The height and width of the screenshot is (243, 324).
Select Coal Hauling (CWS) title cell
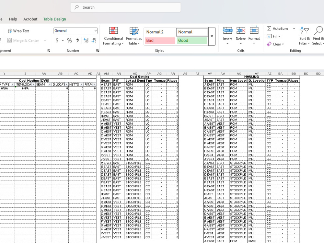pyautogui.click(x=34, y=81)
